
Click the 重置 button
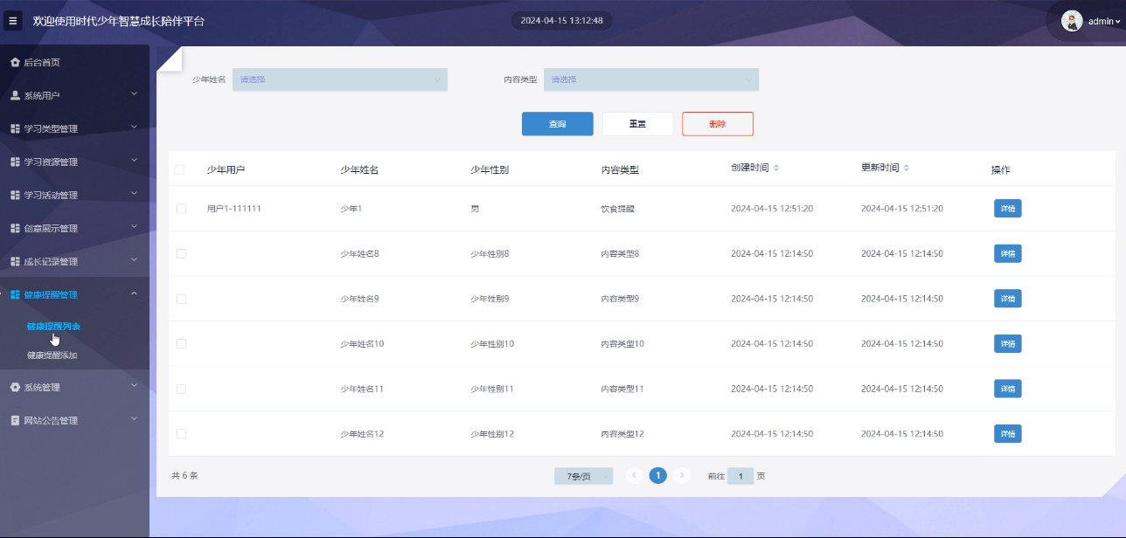pos(637,124)
